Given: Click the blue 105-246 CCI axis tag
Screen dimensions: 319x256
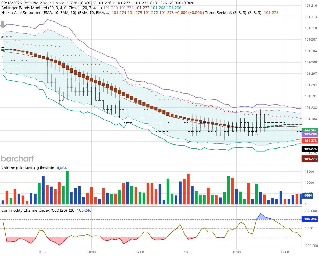Looking at the screenshot, I should point(310,219).
